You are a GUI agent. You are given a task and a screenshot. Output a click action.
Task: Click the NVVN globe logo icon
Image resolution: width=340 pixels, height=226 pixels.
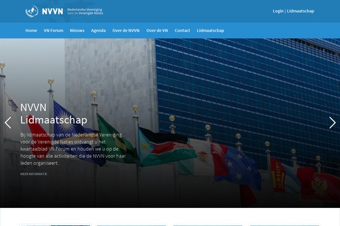click(x=32, y=11)
